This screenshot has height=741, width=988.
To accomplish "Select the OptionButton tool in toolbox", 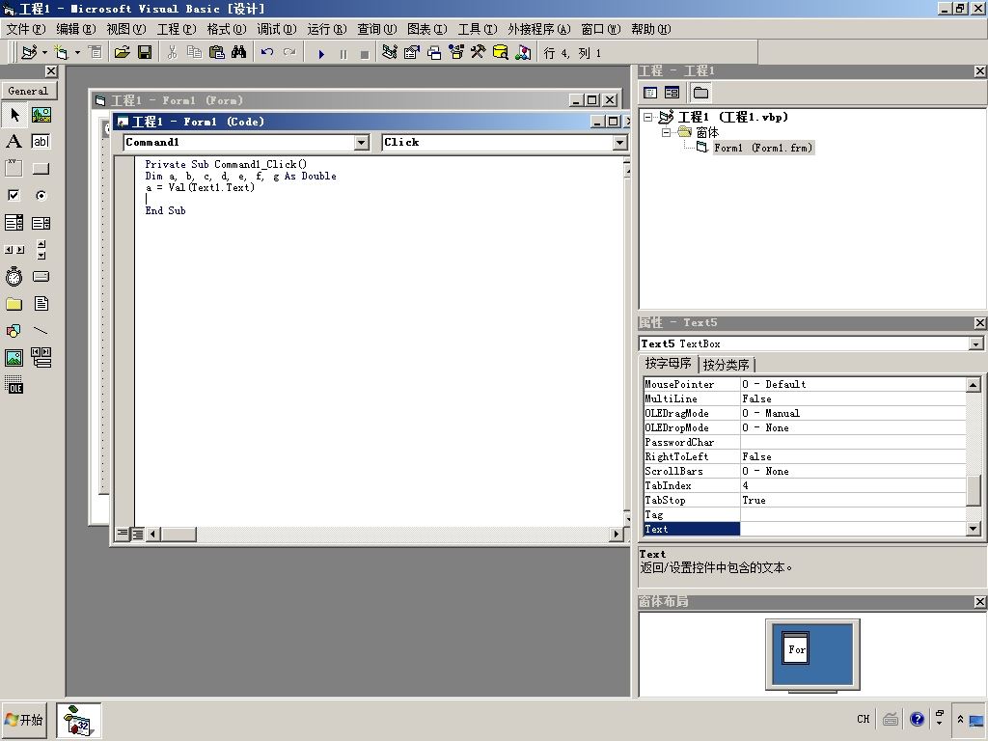I will tap(41, 195).
